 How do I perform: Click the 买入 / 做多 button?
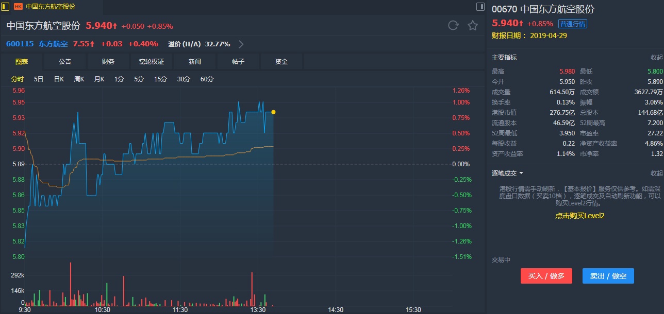[x=546, y=276]
